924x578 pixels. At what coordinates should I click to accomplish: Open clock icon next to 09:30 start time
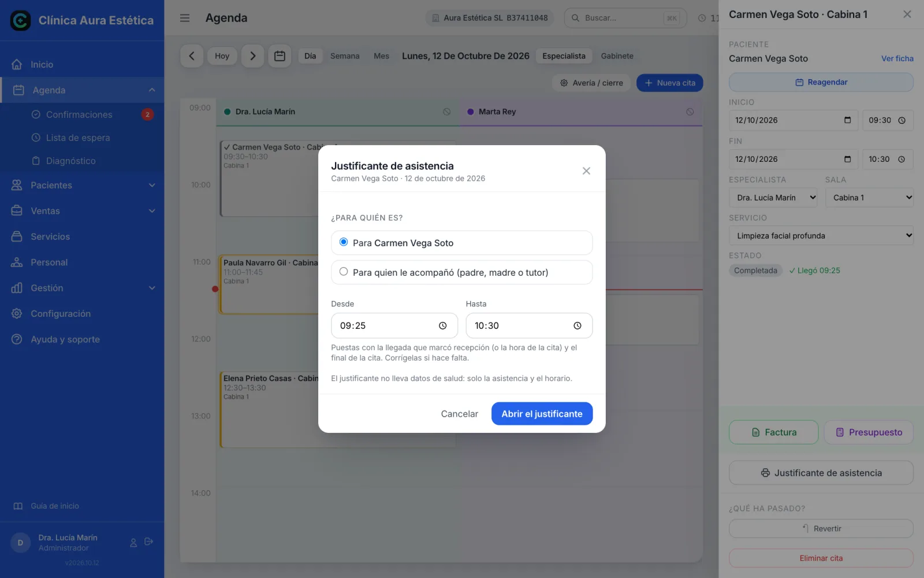point(901,120)
